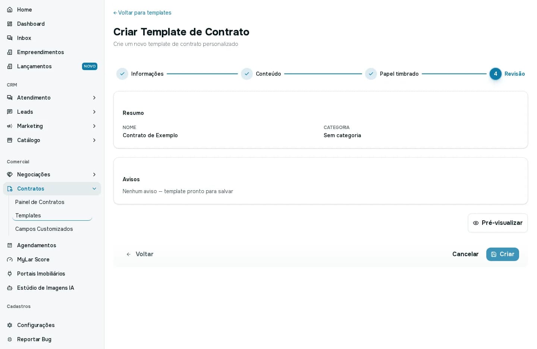Viewport: 537px width, 349px height.
Task: Collapse the Contratos submenu chevron
Action: click(x=94, y=189)
